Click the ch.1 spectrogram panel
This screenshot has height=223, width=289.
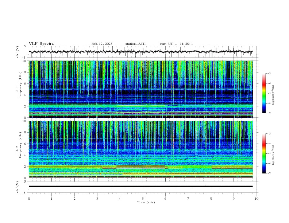[140, 89]
